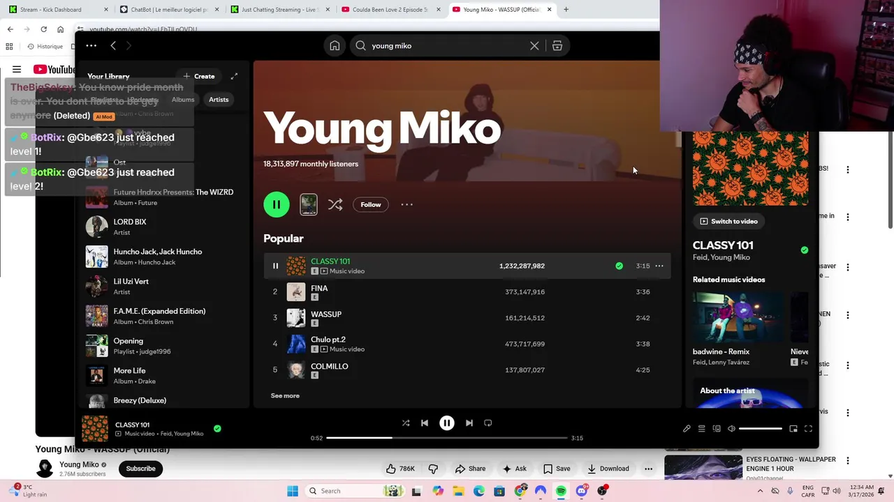The height and width of the screenshot is (502, 894).
Task: Dislike the YouTube video
Action: (x=433, y=469)
